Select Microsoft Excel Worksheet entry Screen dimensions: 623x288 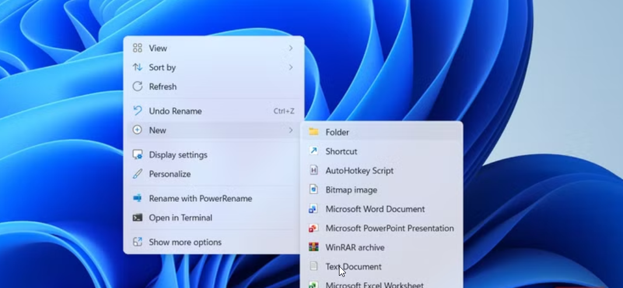pyautogui.click(x=374, y=285)
